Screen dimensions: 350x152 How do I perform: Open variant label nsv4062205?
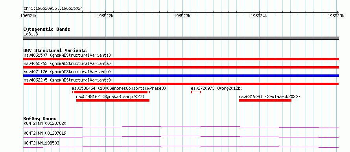(67, 80)
